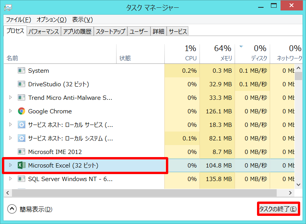306x224 pixels.
Task: Click the 104.8 MB memory value
Action: (219, 165)
